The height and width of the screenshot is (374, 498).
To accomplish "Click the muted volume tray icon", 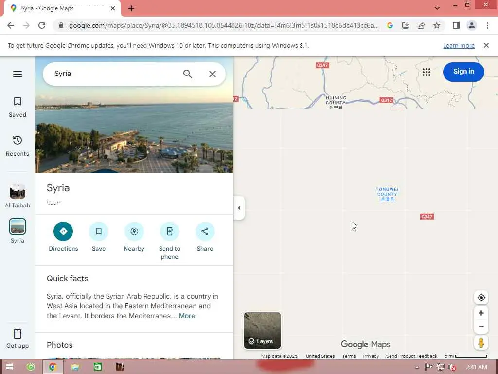I will pyautogui.click(x=452, y=367).
